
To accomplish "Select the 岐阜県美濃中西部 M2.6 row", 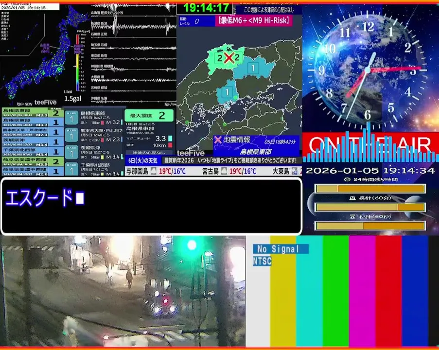I will pos(33,171).
